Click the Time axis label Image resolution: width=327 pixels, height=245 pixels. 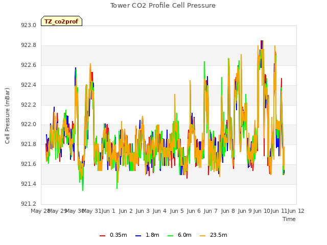click(x=289, y=219)
